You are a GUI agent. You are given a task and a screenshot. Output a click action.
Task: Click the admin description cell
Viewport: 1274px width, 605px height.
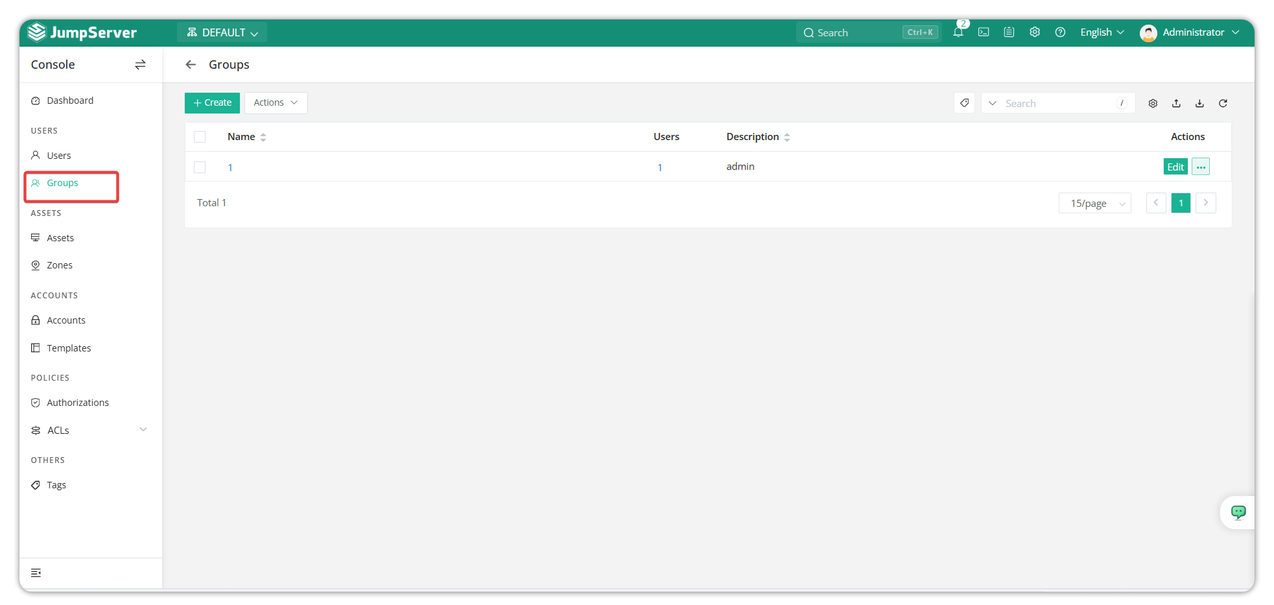coord(740,167)
